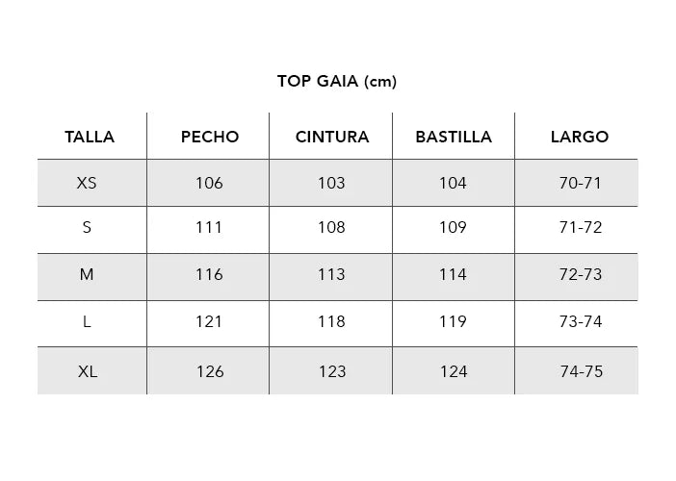Click the 106 pecho value
This screenshot has height=481, width=676.
[209, 183]
